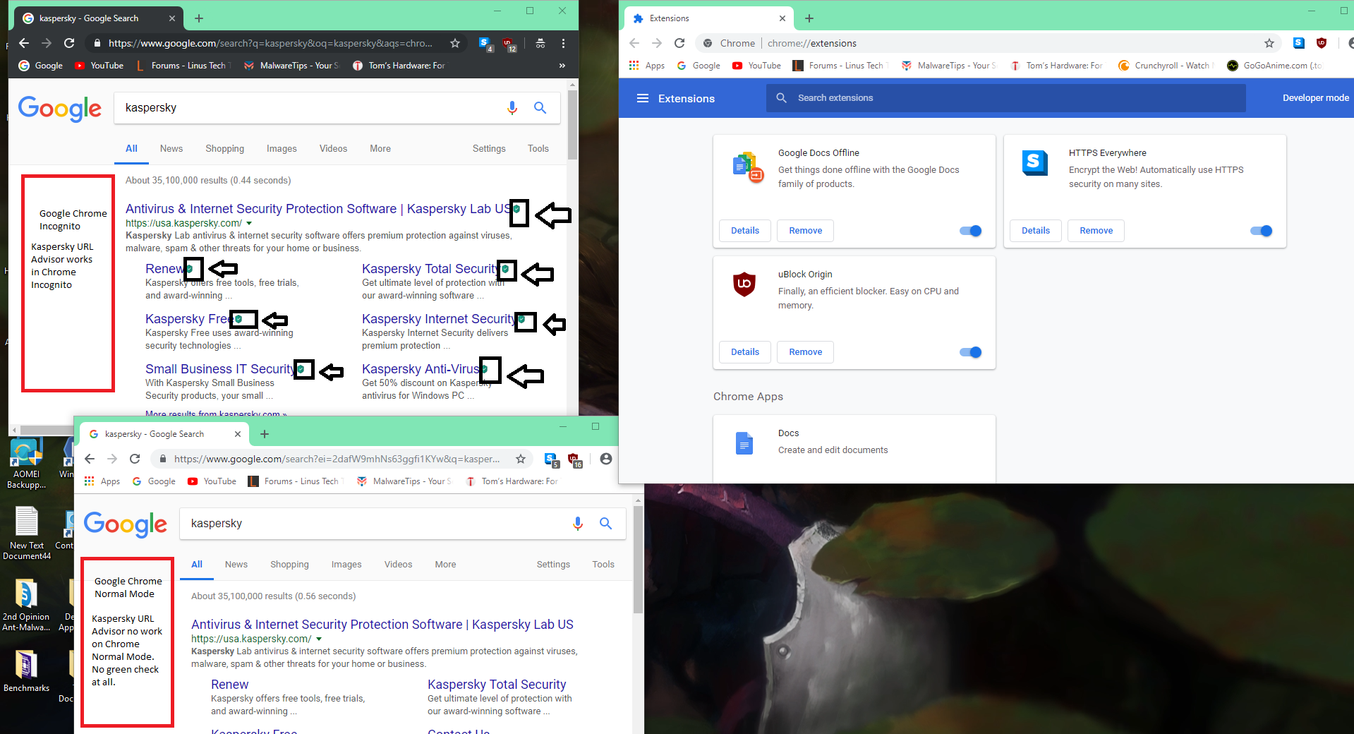
Task: Expand the kaspersky.com URL caret in the normal-mode results
Action: click(319, 639)
